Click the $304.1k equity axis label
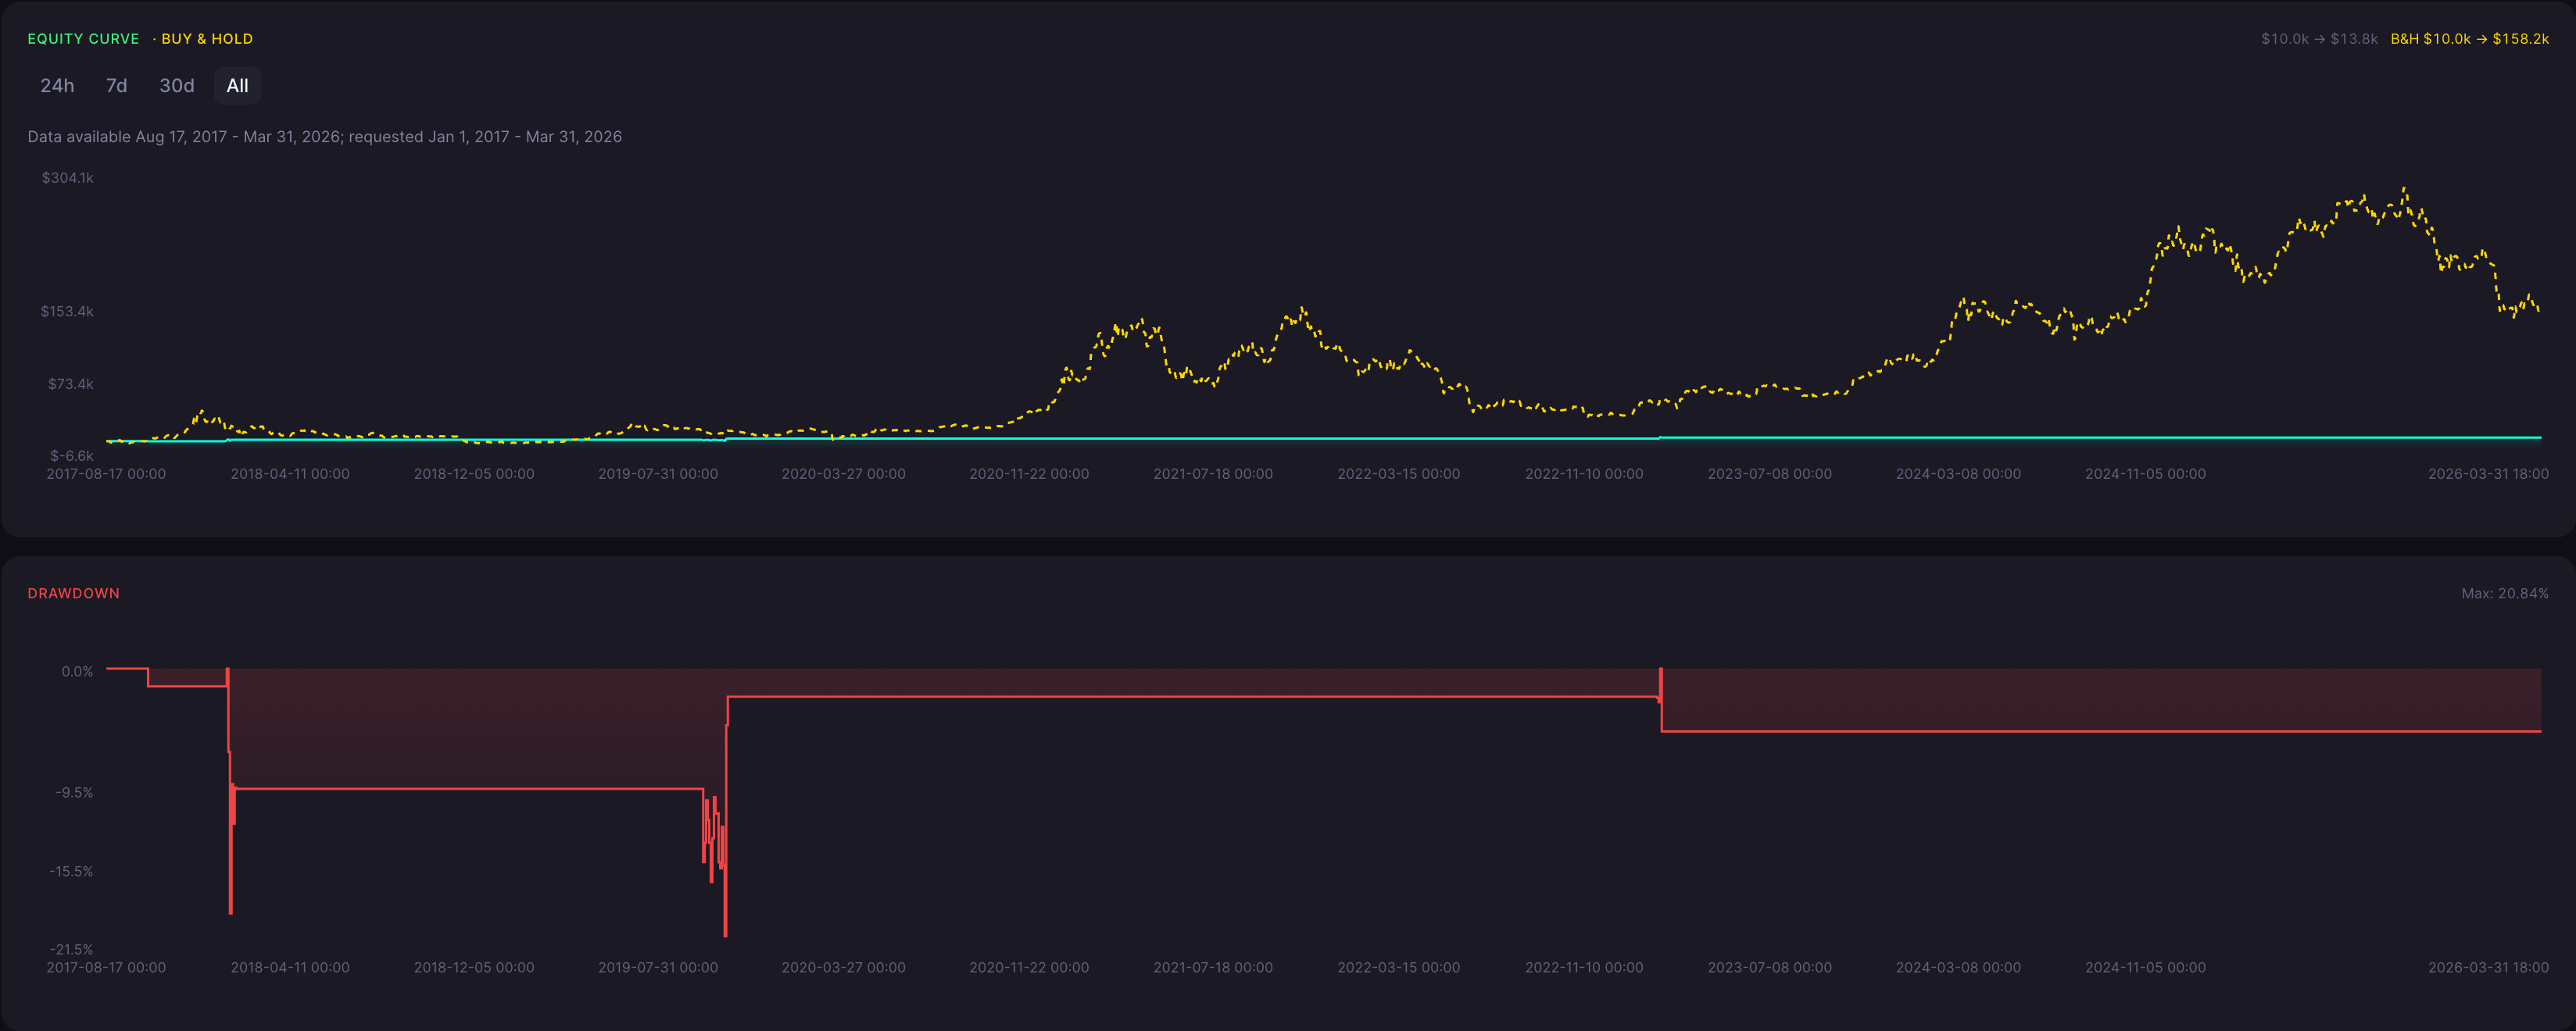This screenshot has width=2576, height=1031. click(x=67, y=178)
